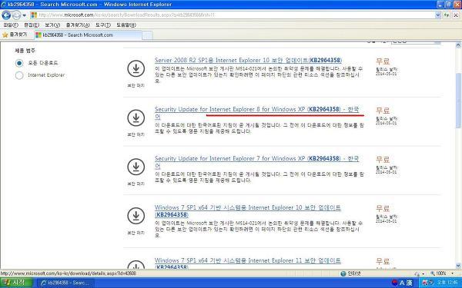Open a new blank tab
Image resolution: width=462 pixels, height=288 pixels.
147,35
